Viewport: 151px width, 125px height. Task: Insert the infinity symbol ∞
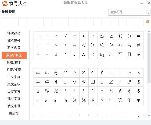coord(38,82)
